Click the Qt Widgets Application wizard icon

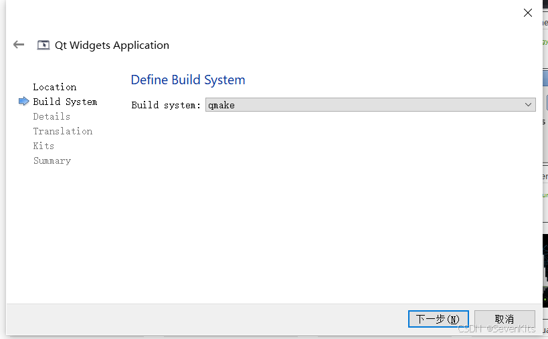43,45
